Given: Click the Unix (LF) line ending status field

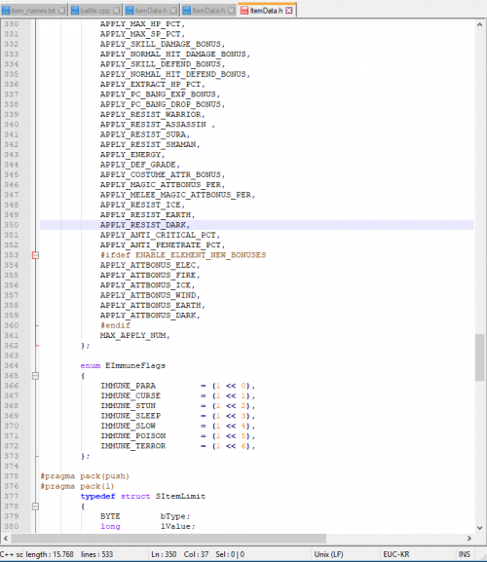Looking at the screenshot, I should 328,554.
